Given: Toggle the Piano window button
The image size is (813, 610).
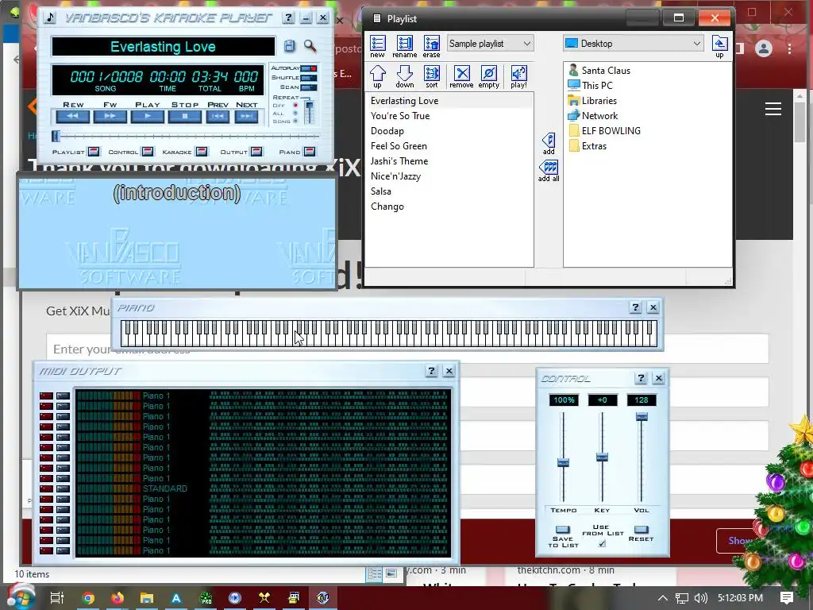Looking at the screenshot, I should click(x=310, y=152).
